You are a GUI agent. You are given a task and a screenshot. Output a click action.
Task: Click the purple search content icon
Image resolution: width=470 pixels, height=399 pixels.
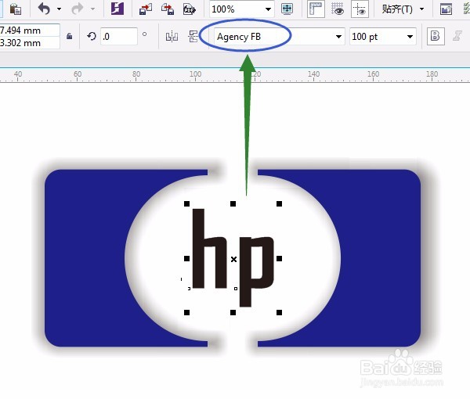point(117,9)
